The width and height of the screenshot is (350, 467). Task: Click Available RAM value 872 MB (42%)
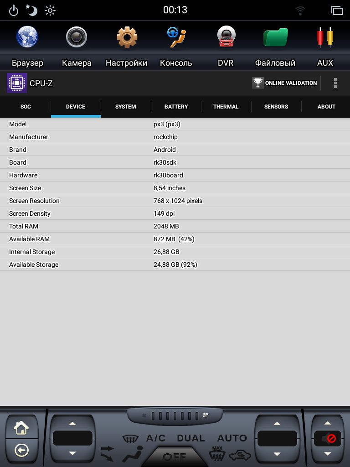(x=174, y=239)
